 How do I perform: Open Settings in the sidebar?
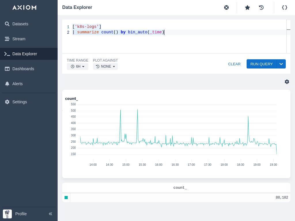click(x=20, y=102)
